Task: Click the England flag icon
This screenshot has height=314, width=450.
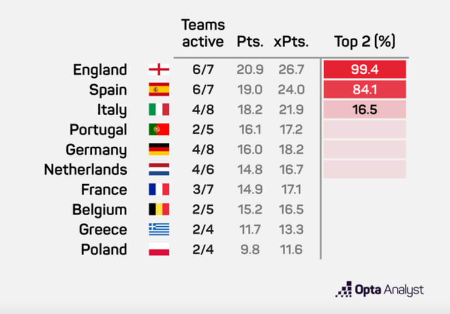Action: 159,70
